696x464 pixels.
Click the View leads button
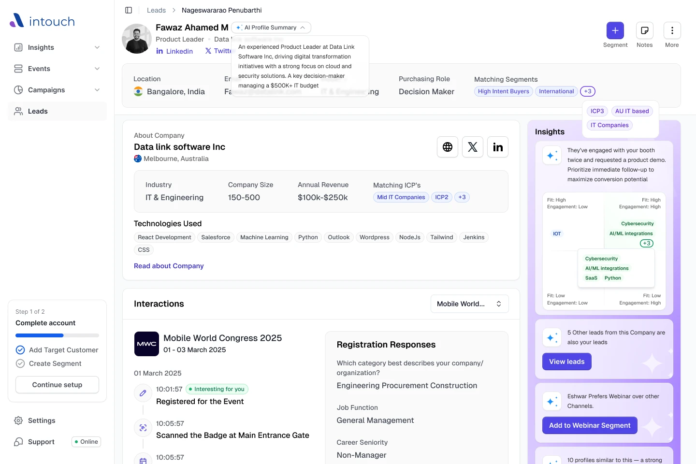567,362
